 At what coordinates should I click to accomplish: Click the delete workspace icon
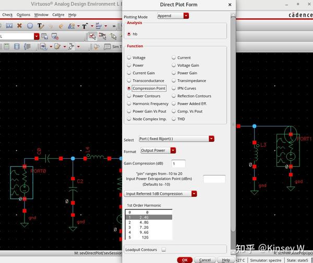click(x=55, y=36)
